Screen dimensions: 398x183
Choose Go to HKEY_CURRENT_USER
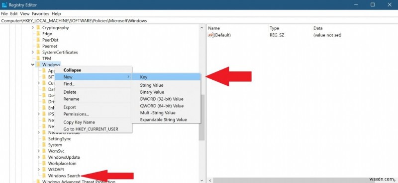point(94,129)
